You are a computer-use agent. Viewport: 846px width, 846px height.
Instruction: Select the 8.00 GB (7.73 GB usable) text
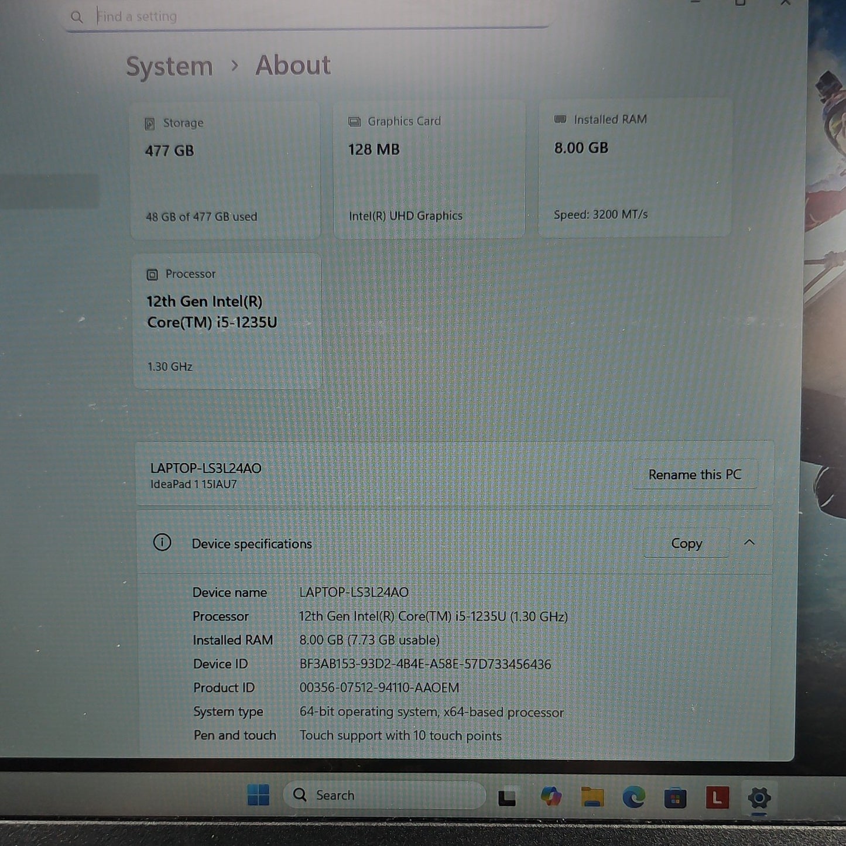point(369,640)
